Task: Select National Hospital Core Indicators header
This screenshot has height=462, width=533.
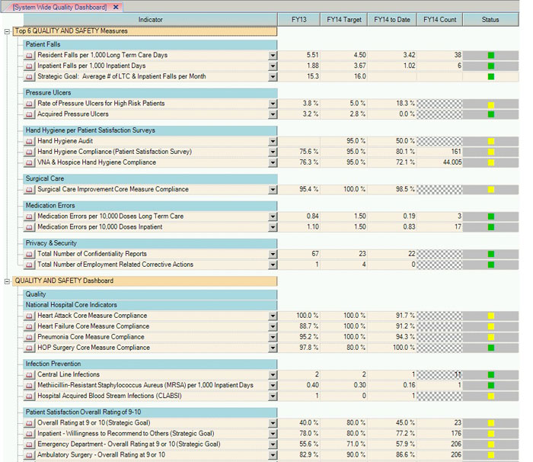Action: 150,305
